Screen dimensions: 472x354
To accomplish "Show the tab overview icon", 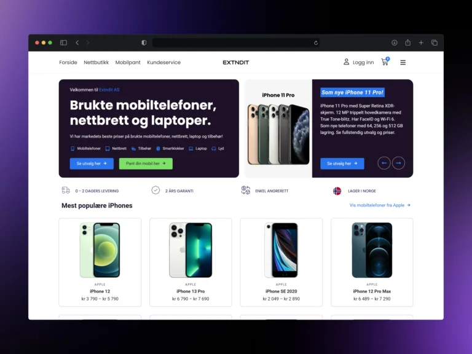I will click(435, 43).
